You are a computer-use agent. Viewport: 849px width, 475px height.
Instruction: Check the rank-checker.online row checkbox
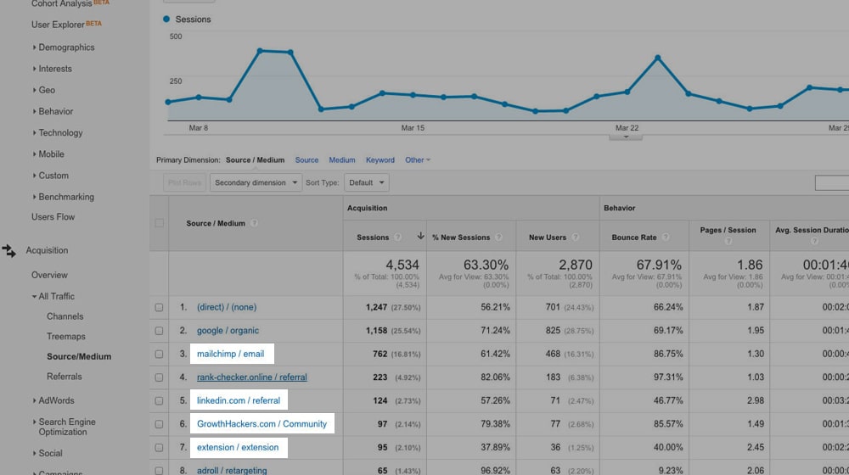tap(160, 377)
